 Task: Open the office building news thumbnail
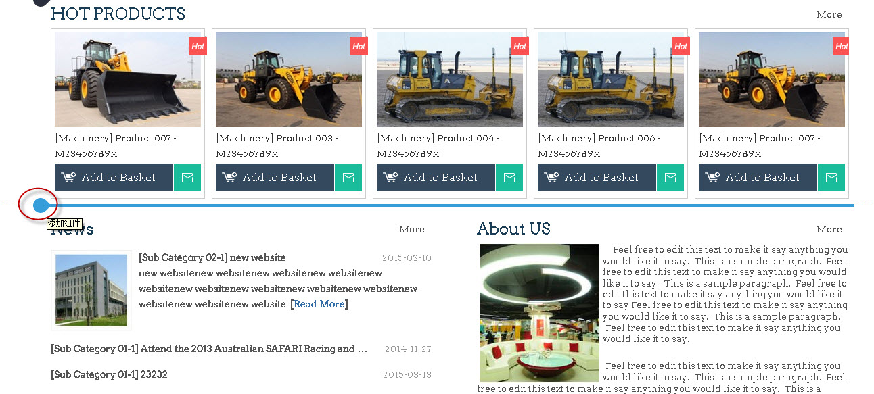click(91, 290)
